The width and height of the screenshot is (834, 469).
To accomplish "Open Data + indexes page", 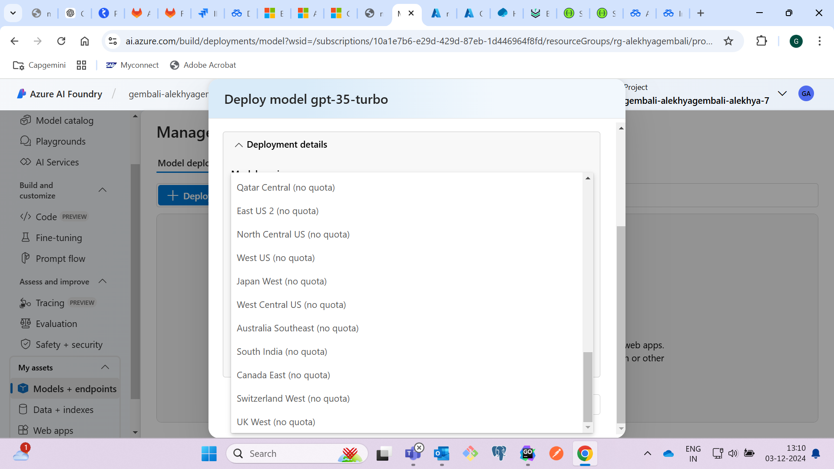I will coord(56,410).
